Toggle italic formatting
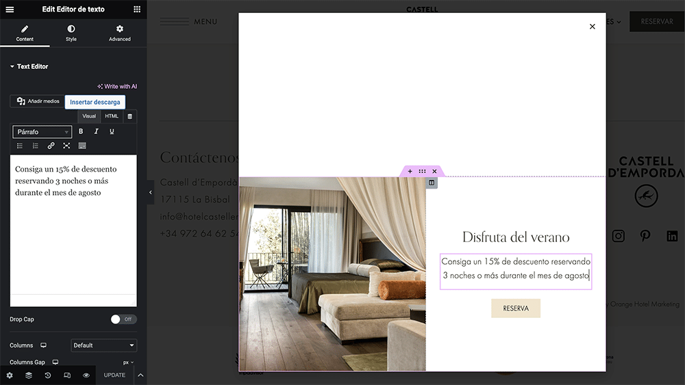This screenshot has height=385, width=685. 96,131
